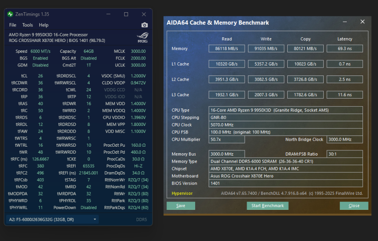The image size is (378, 241).
Task: Maximize the ZenTimings window
Action: point(126,14)
